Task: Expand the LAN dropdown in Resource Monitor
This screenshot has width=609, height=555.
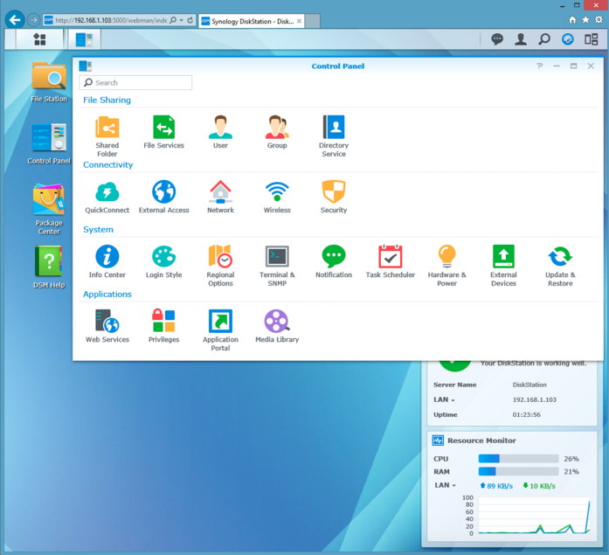Action: click(x=445, y=485)
